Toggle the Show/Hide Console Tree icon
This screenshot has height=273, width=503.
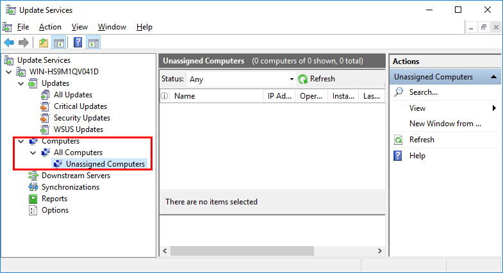(x=59, y=43)
